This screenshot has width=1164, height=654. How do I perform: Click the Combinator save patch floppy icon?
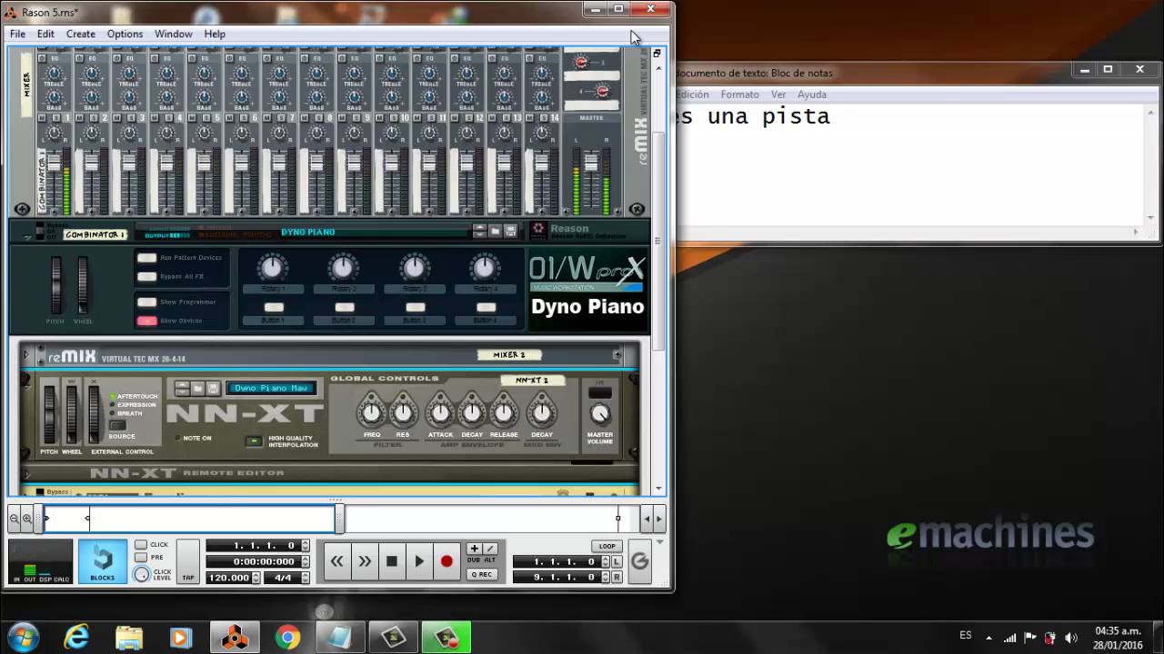pos(510,231)
